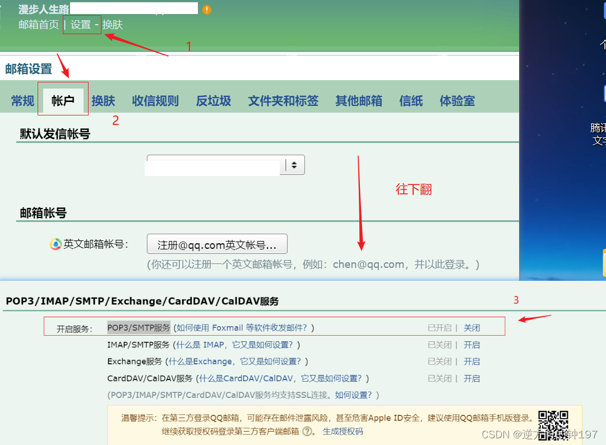The width and height of the screenshot is (606, 445).
Task: Click the 生成授权码 link
Action: tap(343, 432)
